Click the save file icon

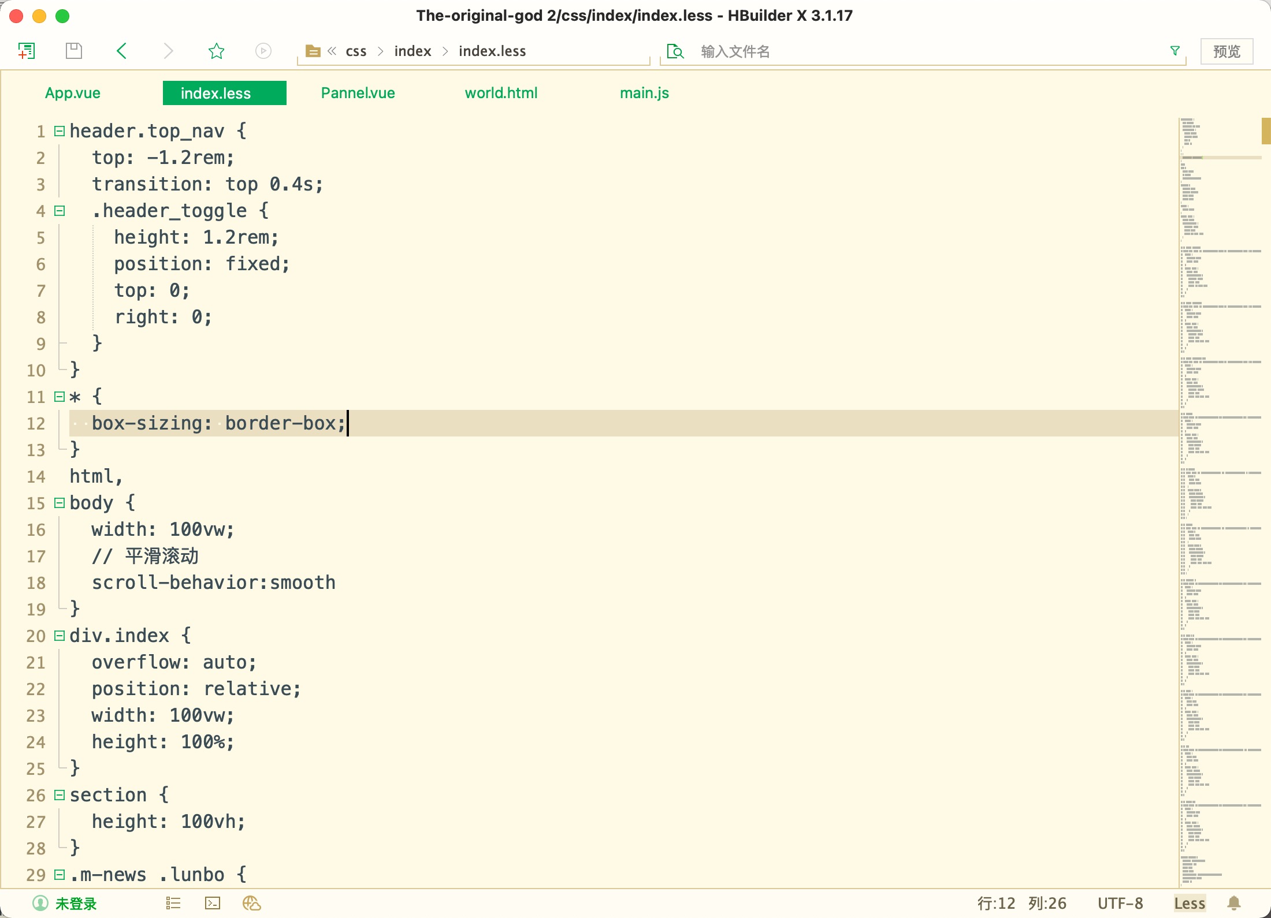coord(74,51)
